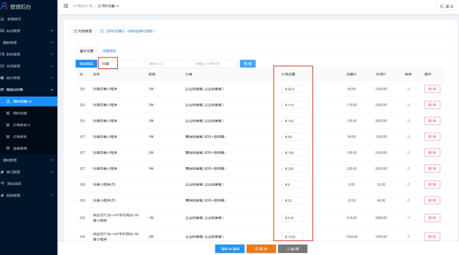Click the price field showing ¥ 1036
Image resolution: width=459 pixels, height=255 pixels.
(x=293, y=237)
